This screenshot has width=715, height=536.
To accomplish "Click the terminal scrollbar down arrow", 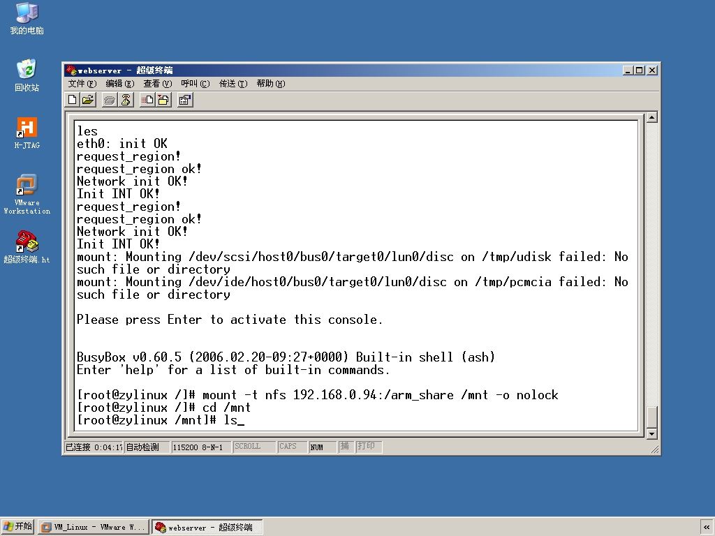I will tap(651, 433).
